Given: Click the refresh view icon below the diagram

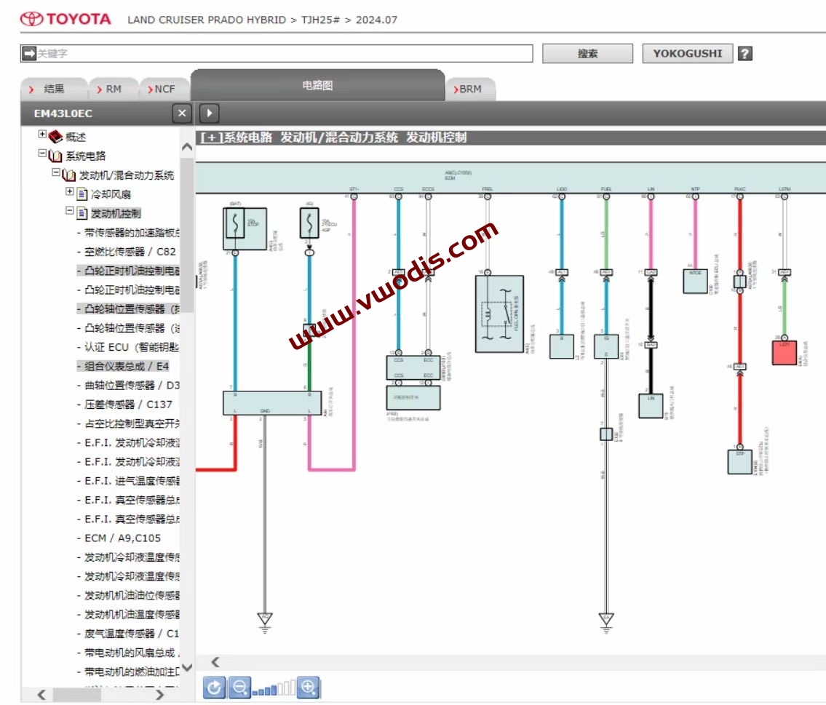Looking at the screenshot, I should click(x=213, y=687).
